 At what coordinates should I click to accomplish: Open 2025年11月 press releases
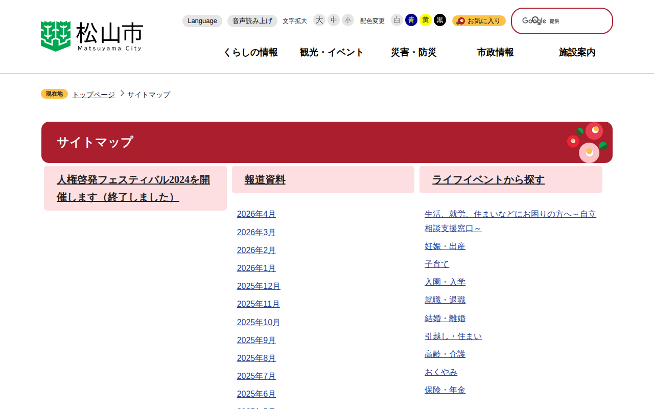pos(259,304)
